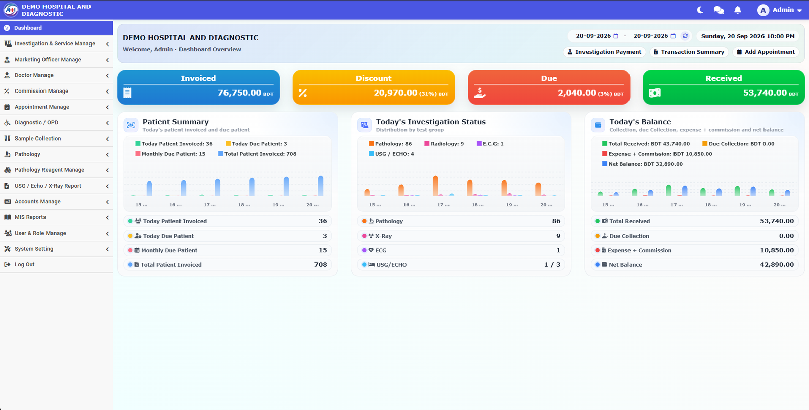Image resolution: width=809 pixels, height=410 pixels.
Task: Toggle the Net Balance legend entry
Action: (642, 164)
